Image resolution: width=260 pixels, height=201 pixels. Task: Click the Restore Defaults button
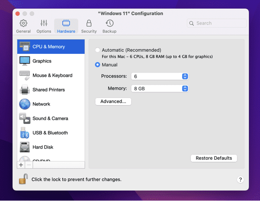click(x=214, y=158)
